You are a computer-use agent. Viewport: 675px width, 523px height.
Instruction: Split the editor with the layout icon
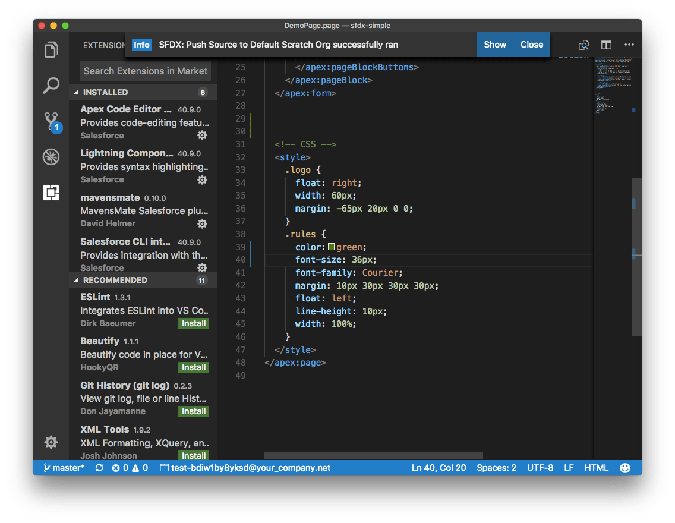tap(606, 45)
